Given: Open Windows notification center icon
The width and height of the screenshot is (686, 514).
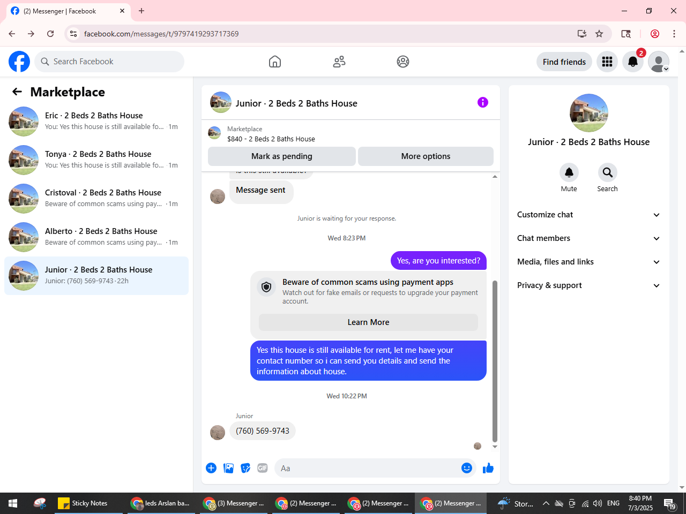Looking at the screenshot, I should pos(670,503).
